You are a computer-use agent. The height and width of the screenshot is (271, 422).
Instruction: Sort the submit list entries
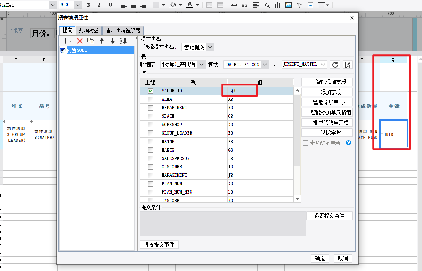coord(123,41)
